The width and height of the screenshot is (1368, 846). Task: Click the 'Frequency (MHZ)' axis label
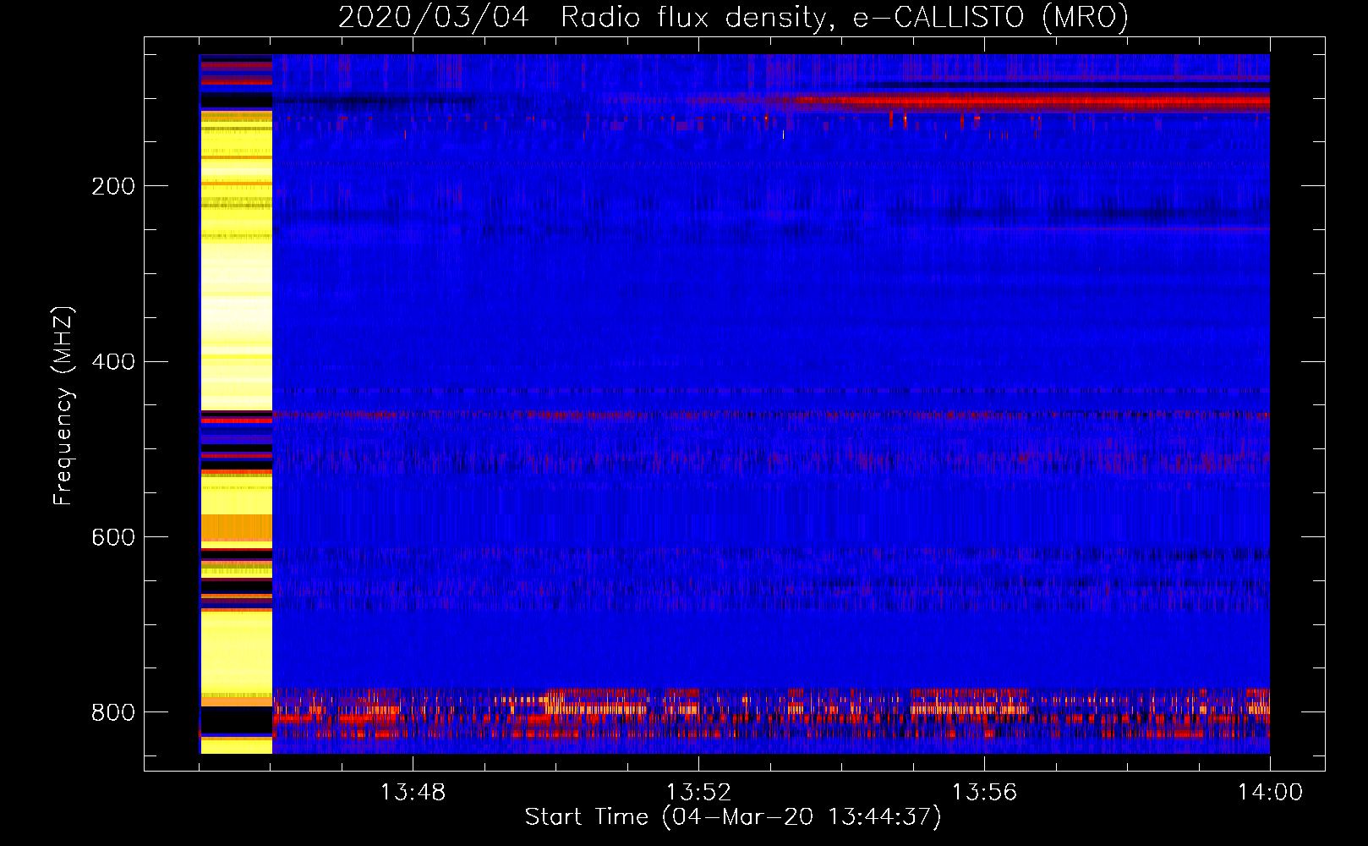tap(63, 406)
